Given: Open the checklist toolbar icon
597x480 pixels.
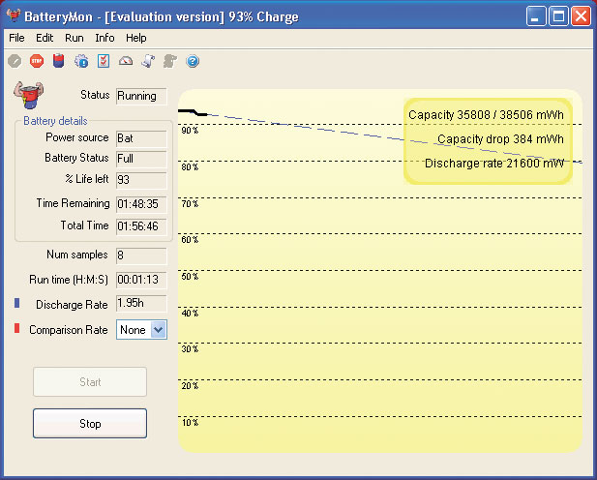Looking at the screenshot, I should pyautogui.click(x=104, y=61).
